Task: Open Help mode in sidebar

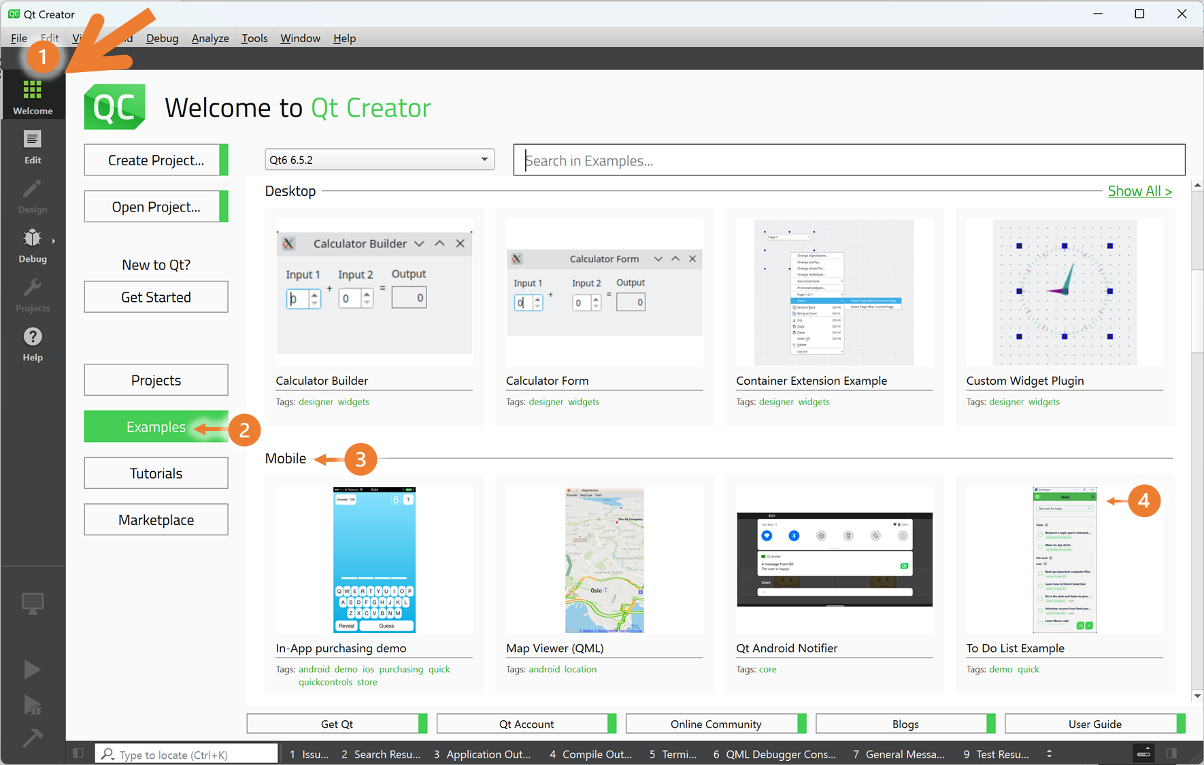Action: (x=33, y=344)
